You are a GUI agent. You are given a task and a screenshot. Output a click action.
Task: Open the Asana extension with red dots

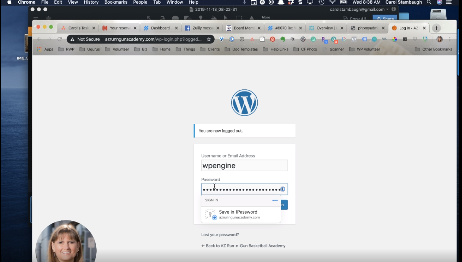click(252, 39)
